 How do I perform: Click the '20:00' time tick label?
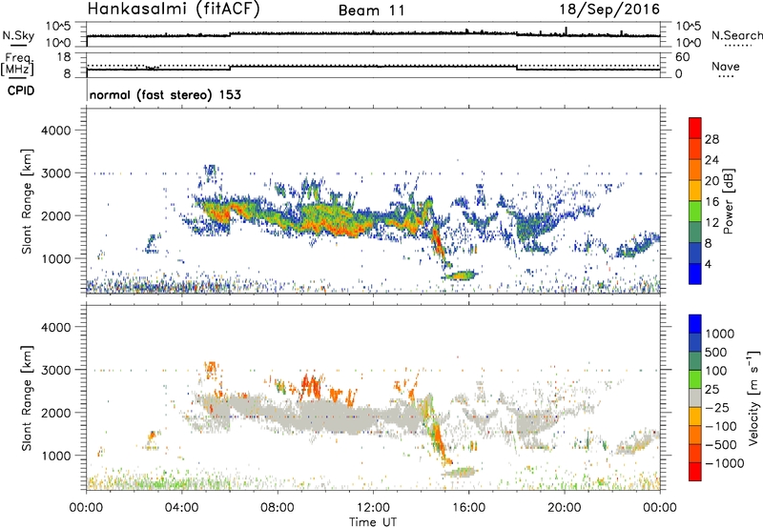(x=565, y=508)
